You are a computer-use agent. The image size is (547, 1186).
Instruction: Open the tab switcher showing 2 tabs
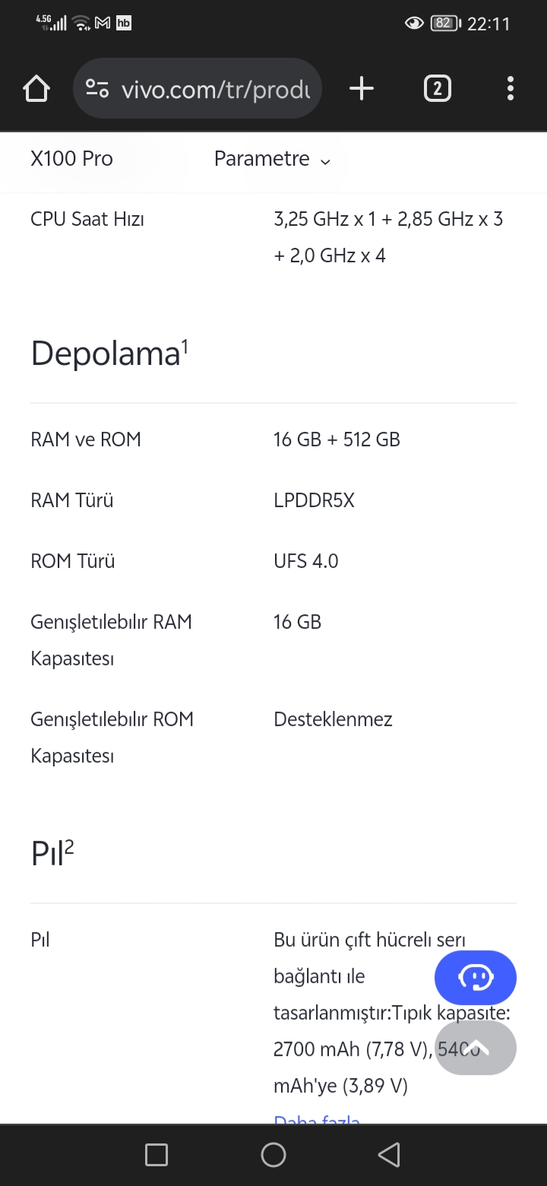(437, 89)
